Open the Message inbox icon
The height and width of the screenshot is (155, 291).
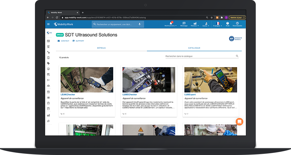184,24
